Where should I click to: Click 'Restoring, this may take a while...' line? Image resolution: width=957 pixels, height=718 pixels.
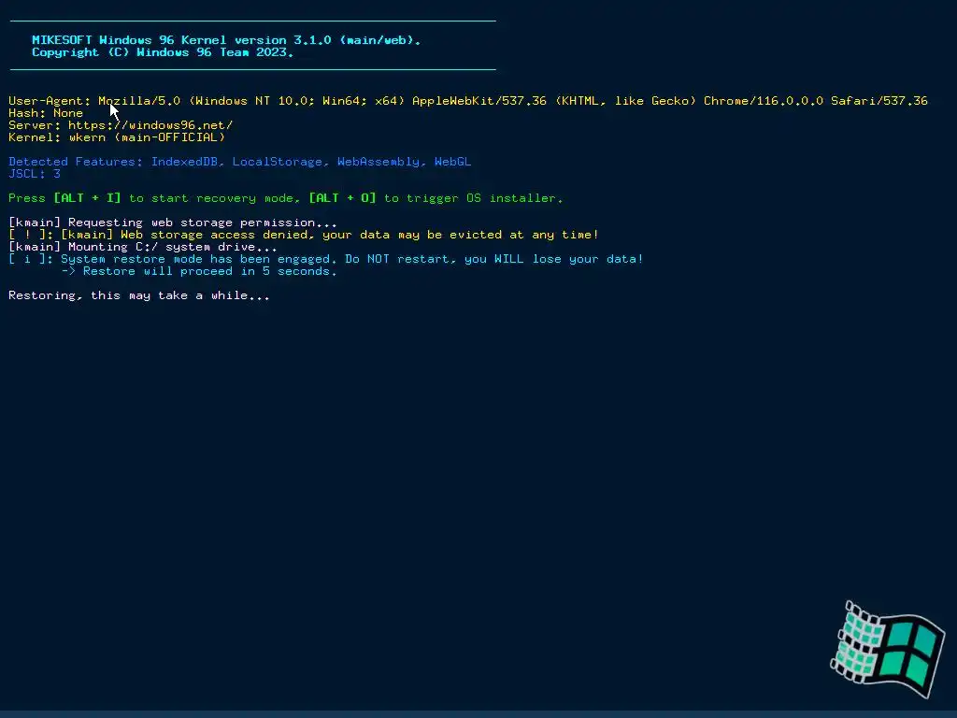[x=139, y=295]
